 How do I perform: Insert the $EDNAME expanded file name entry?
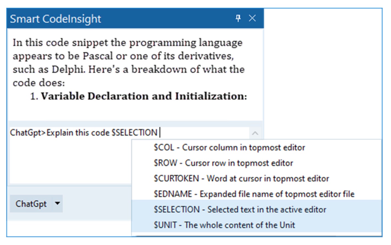[254, 194]
